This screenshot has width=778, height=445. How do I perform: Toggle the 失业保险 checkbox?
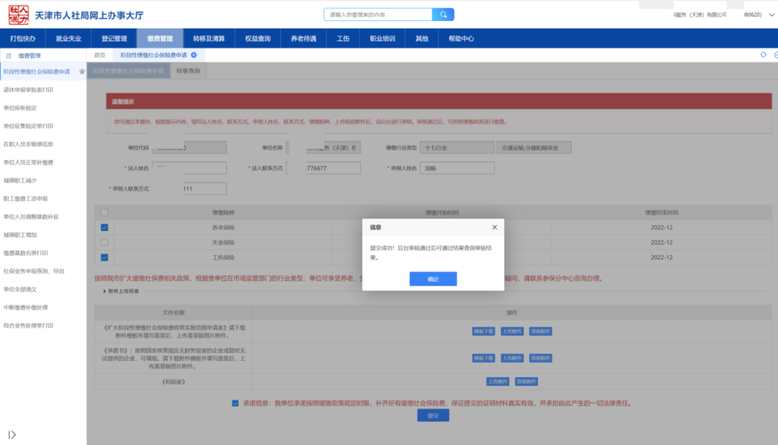click(x=104, y=242)
